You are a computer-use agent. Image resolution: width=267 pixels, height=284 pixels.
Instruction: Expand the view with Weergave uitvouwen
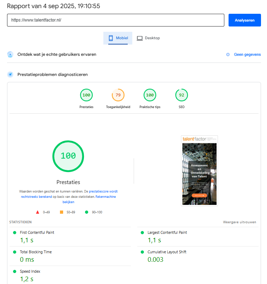coord(239,222)
